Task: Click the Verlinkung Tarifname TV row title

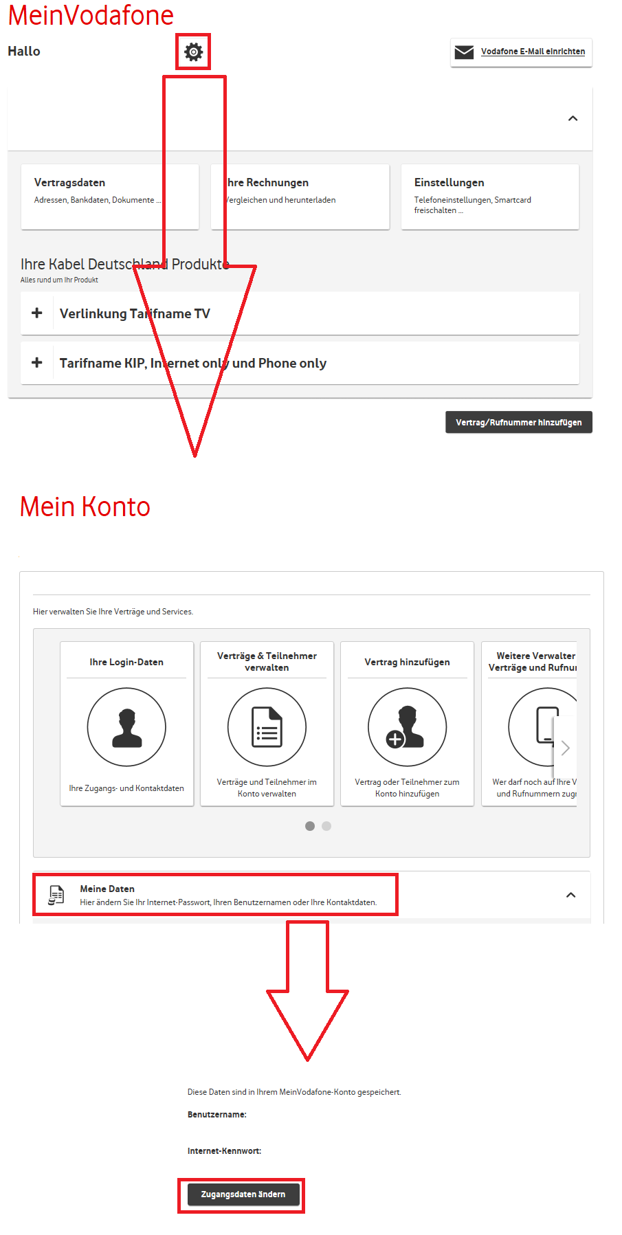Action: click(135, 313)
